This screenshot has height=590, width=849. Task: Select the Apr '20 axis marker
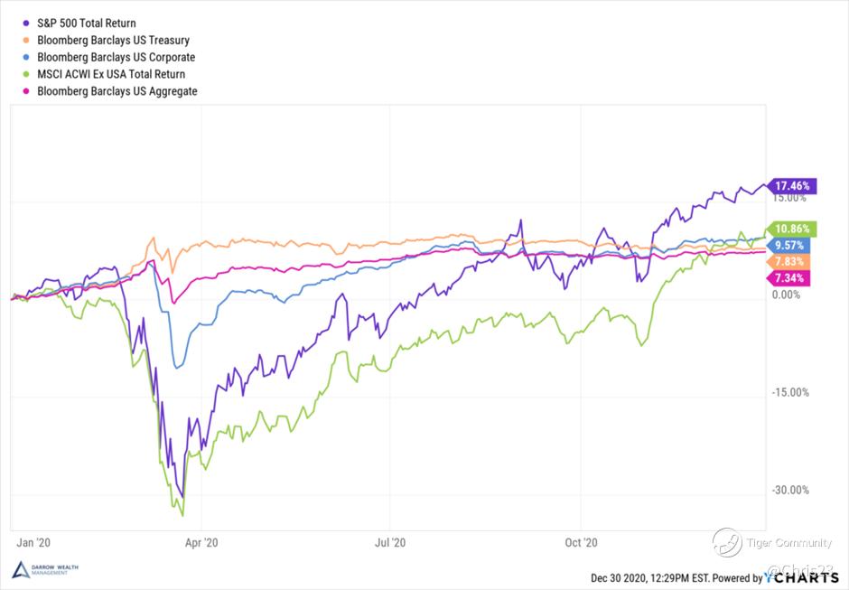(x=201, y=542)
